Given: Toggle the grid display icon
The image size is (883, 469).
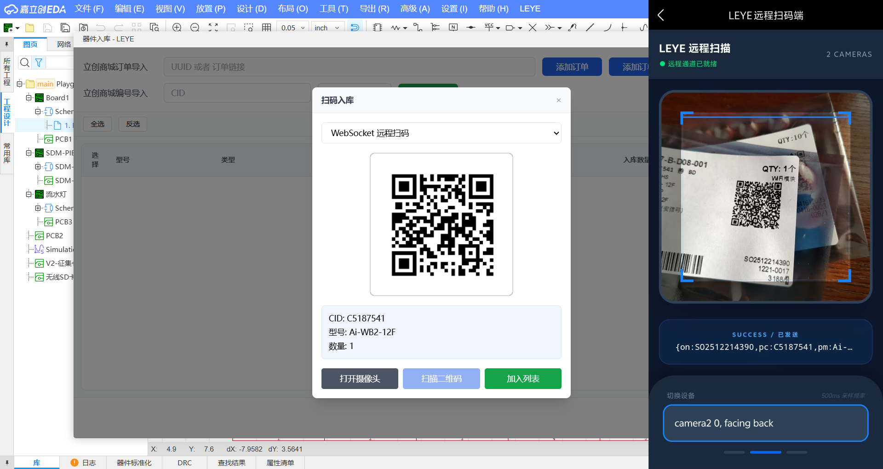Looking at the screenshot, I should (x=266, y=28).
